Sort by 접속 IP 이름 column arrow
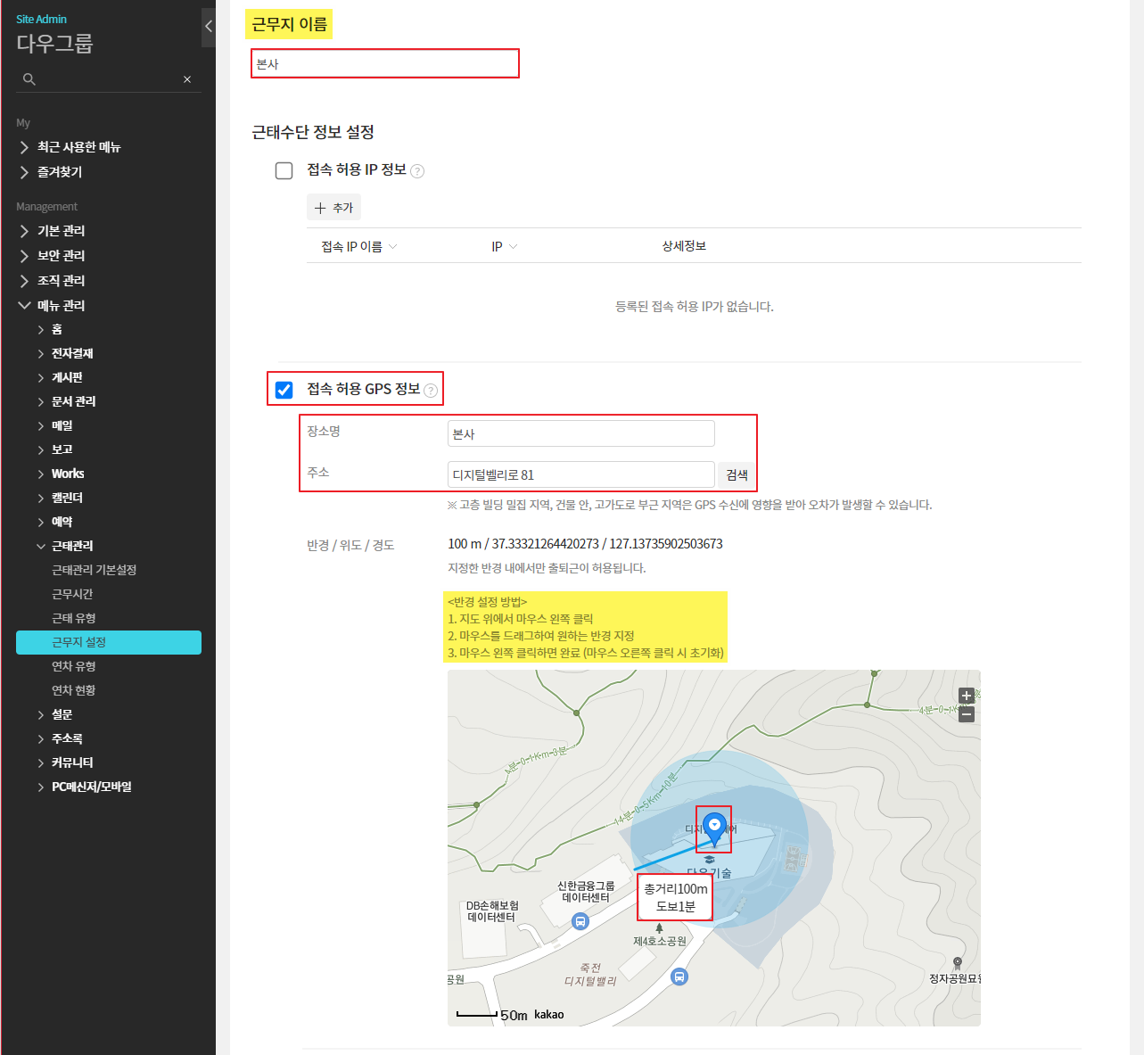This screenshot has width=1144, height=1055. coord(393,247)
